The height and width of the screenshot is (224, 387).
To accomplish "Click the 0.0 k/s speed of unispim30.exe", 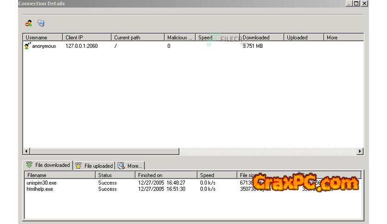I will 208,183.
